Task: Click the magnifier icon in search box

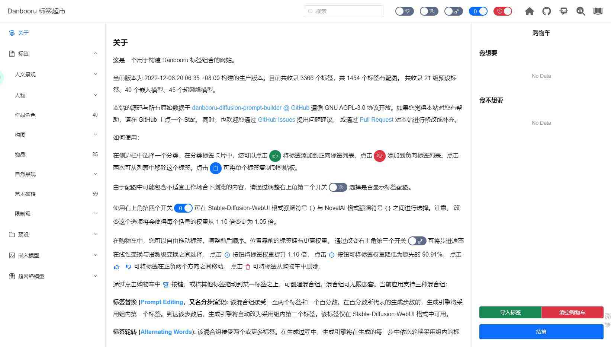Action: coord(311,11)
